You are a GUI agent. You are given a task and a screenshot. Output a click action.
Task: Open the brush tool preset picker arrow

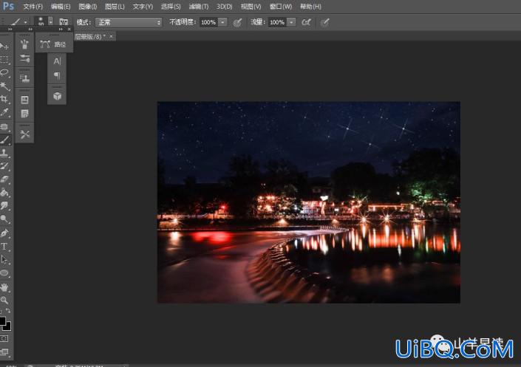[26, 22]
